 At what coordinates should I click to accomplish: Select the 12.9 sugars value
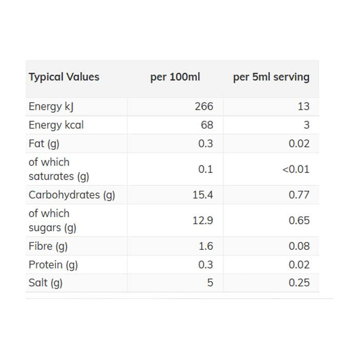pos(203,221)
